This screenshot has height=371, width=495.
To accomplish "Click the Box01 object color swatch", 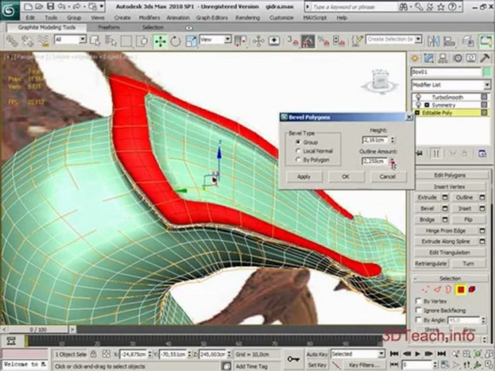I will point(487,72).
